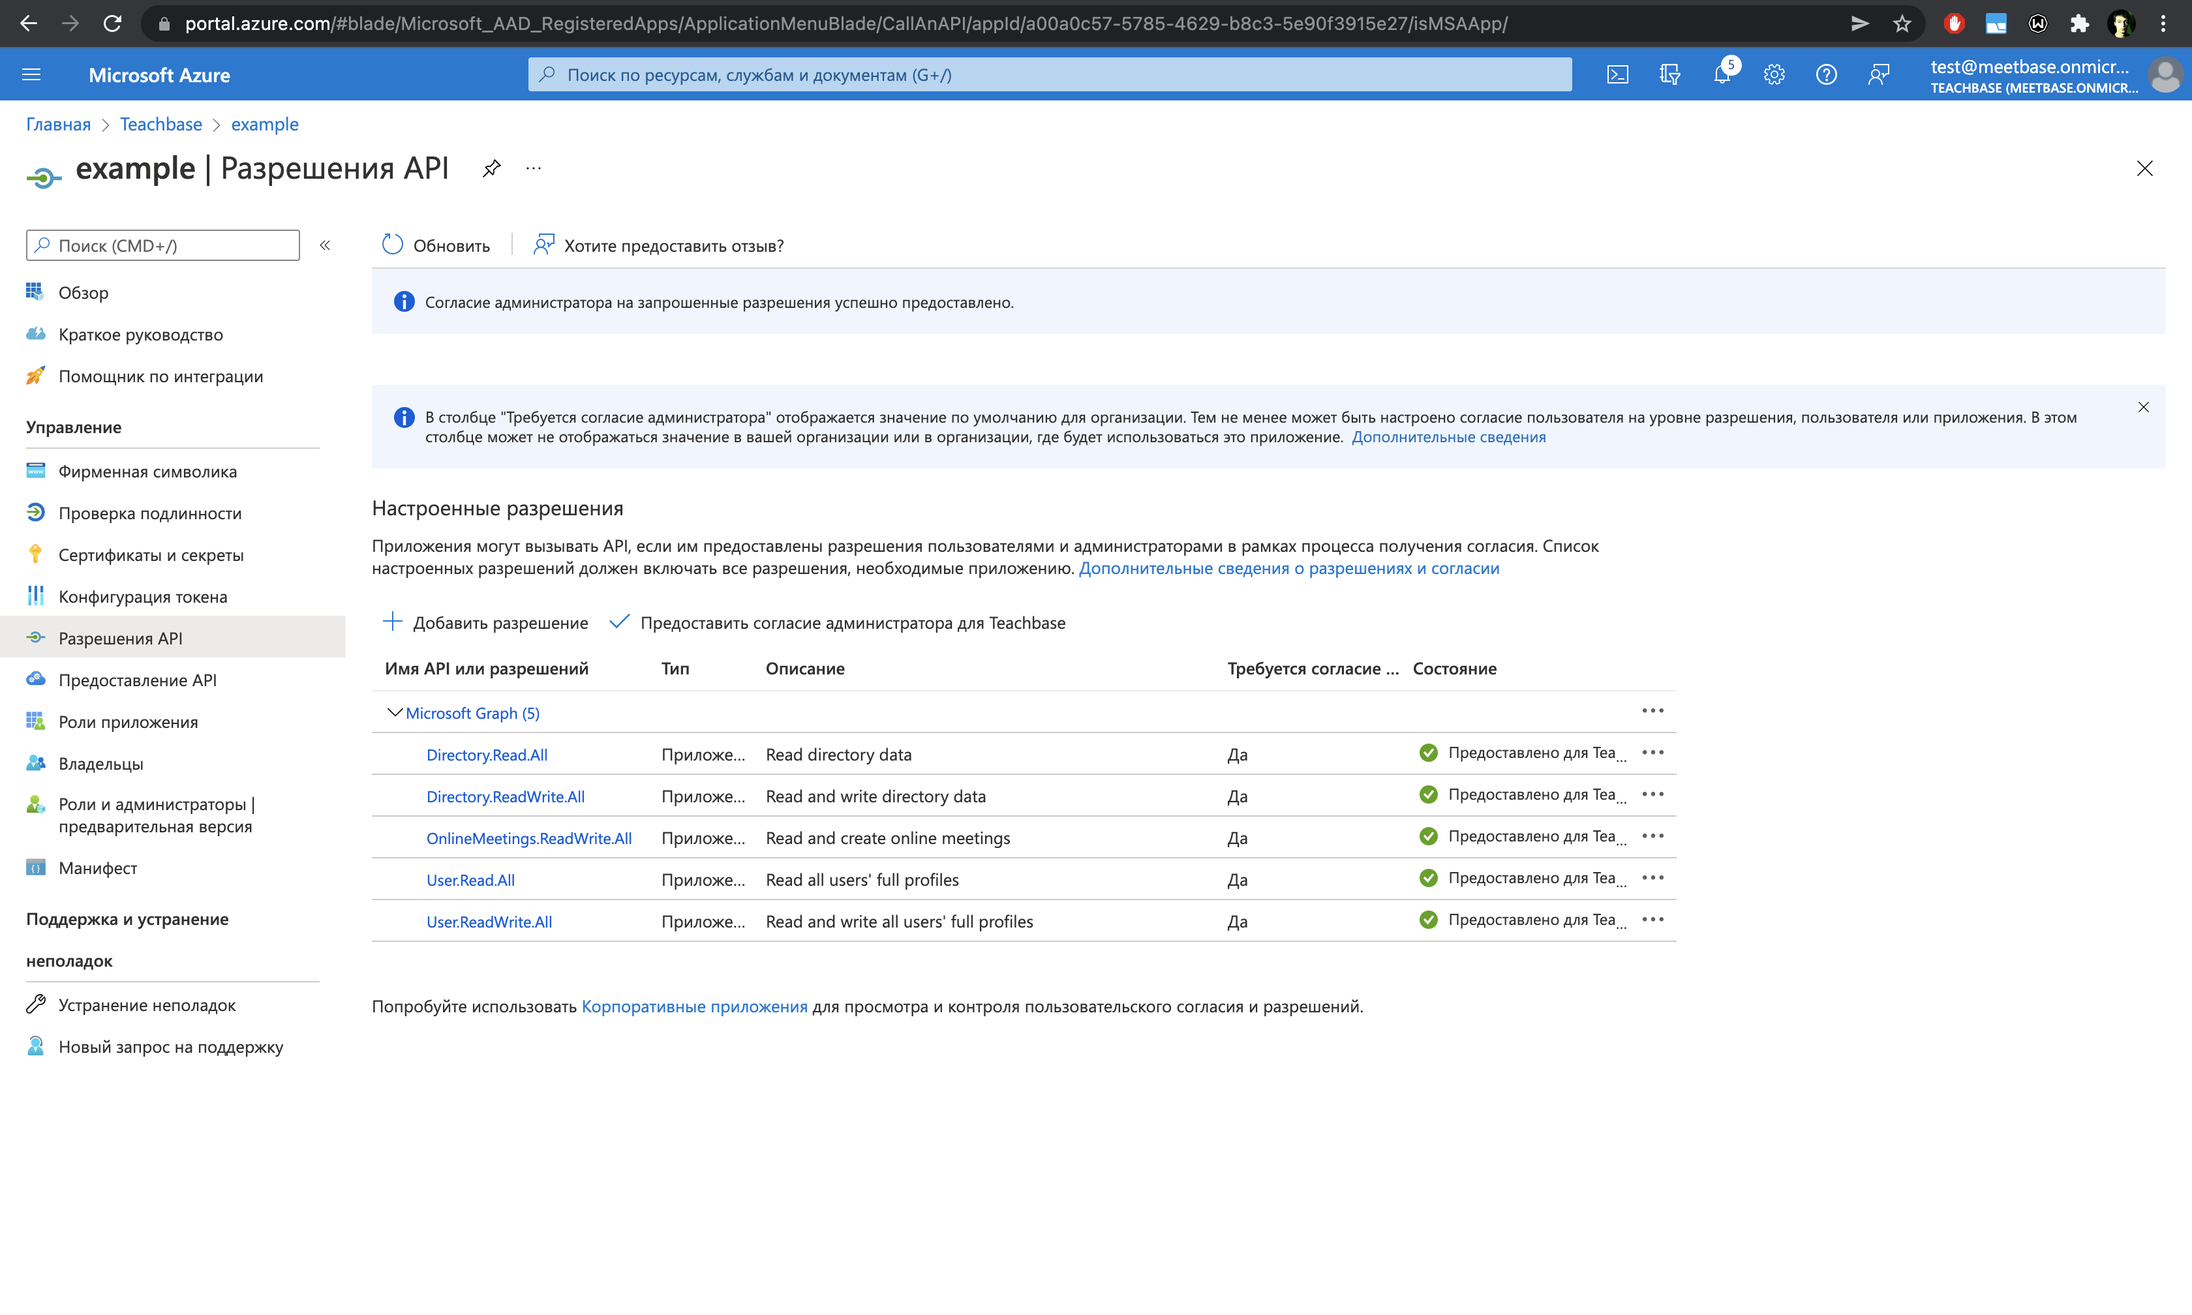Grant admin consent for Teachbase
Viewport: 2192px width, 1315px height.
[838, 623]
